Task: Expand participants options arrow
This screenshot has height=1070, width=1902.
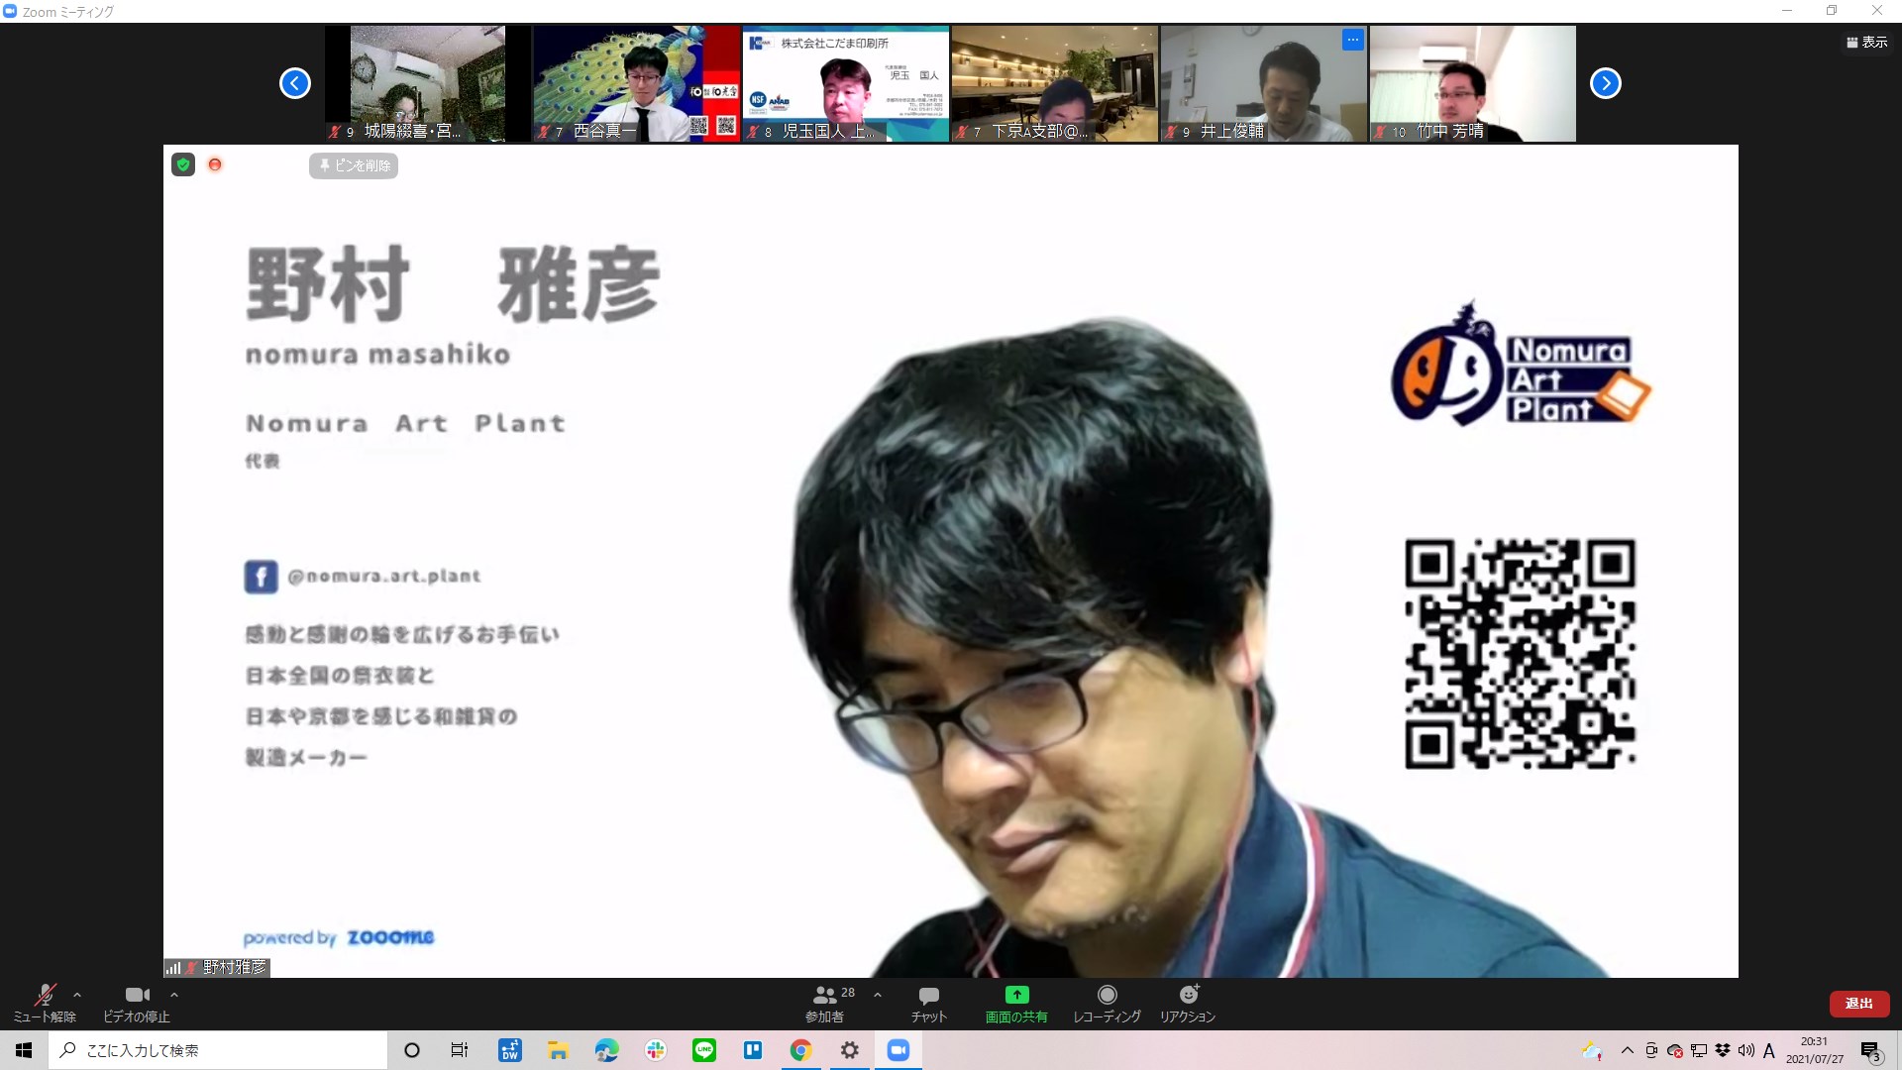Action: pos(877,994)
